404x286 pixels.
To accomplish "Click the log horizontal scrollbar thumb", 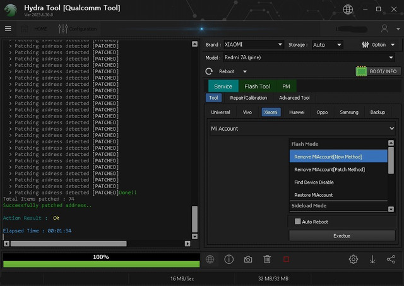I will 69,244.
